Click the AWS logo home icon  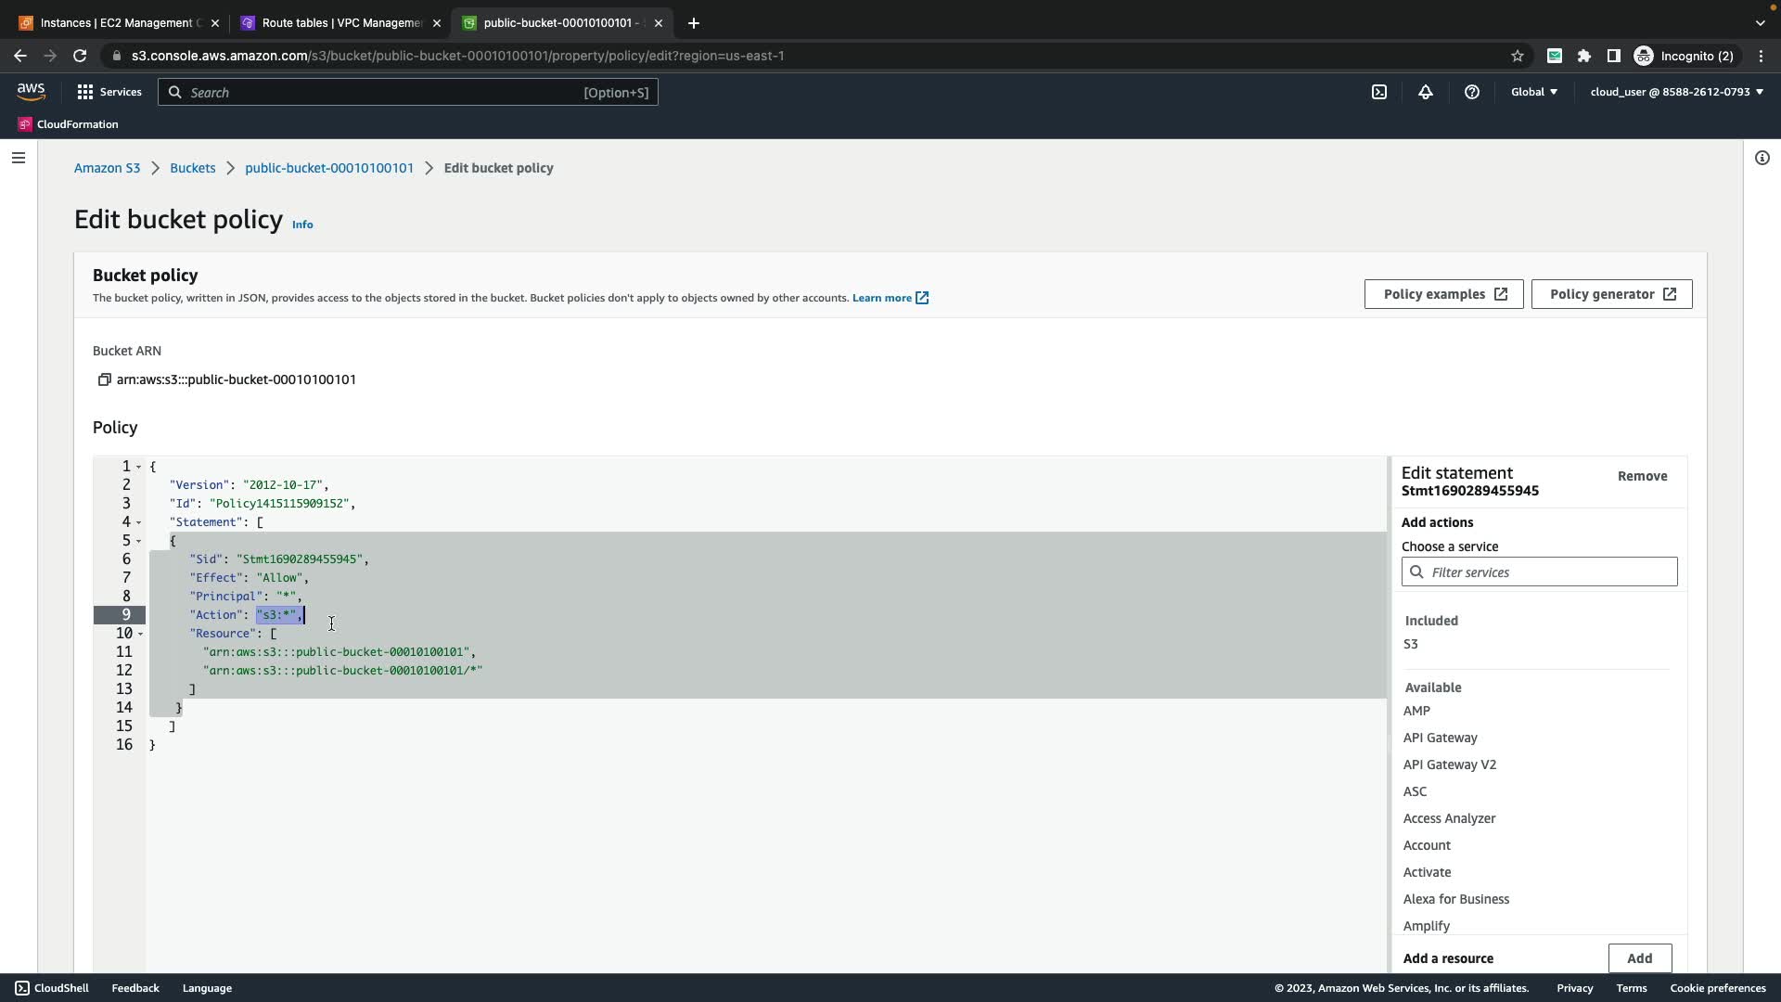click(x=31, y=91)
